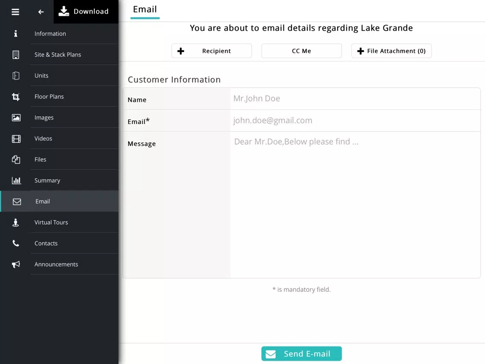The height and width of the screenshot is (364, 485).
Task: Click the plus icon on File Attachment
Action: tap(360, 51)
